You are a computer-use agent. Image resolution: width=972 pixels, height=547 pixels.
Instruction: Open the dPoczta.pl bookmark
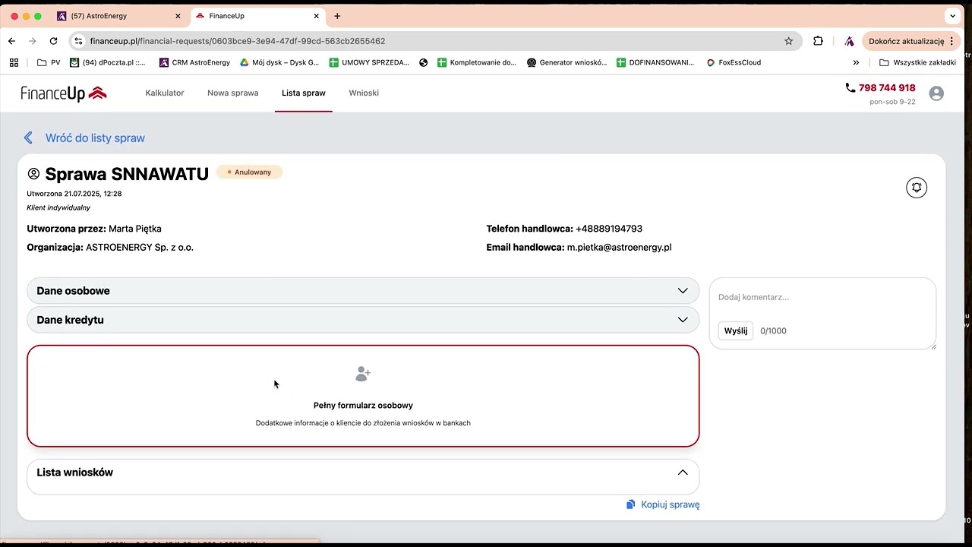(x=108, y=62)
